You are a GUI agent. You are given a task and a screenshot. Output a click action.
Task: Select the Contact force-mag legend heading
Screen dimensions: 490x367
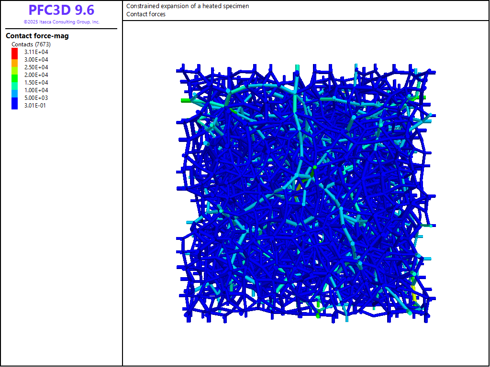pos(37,36)
